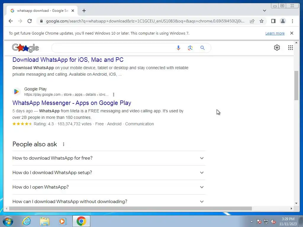Open the taskbar clock showing 3:29 PM
The width and height of the screenshot is (303, 227).
pyautogui.click(x=288, y=221)
